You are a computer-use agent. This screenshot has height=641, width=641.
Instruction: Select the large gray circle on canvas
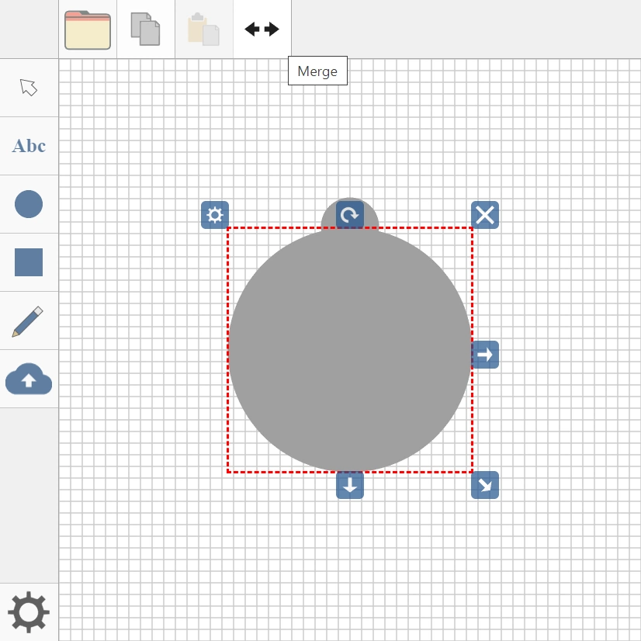click(350, 350)
